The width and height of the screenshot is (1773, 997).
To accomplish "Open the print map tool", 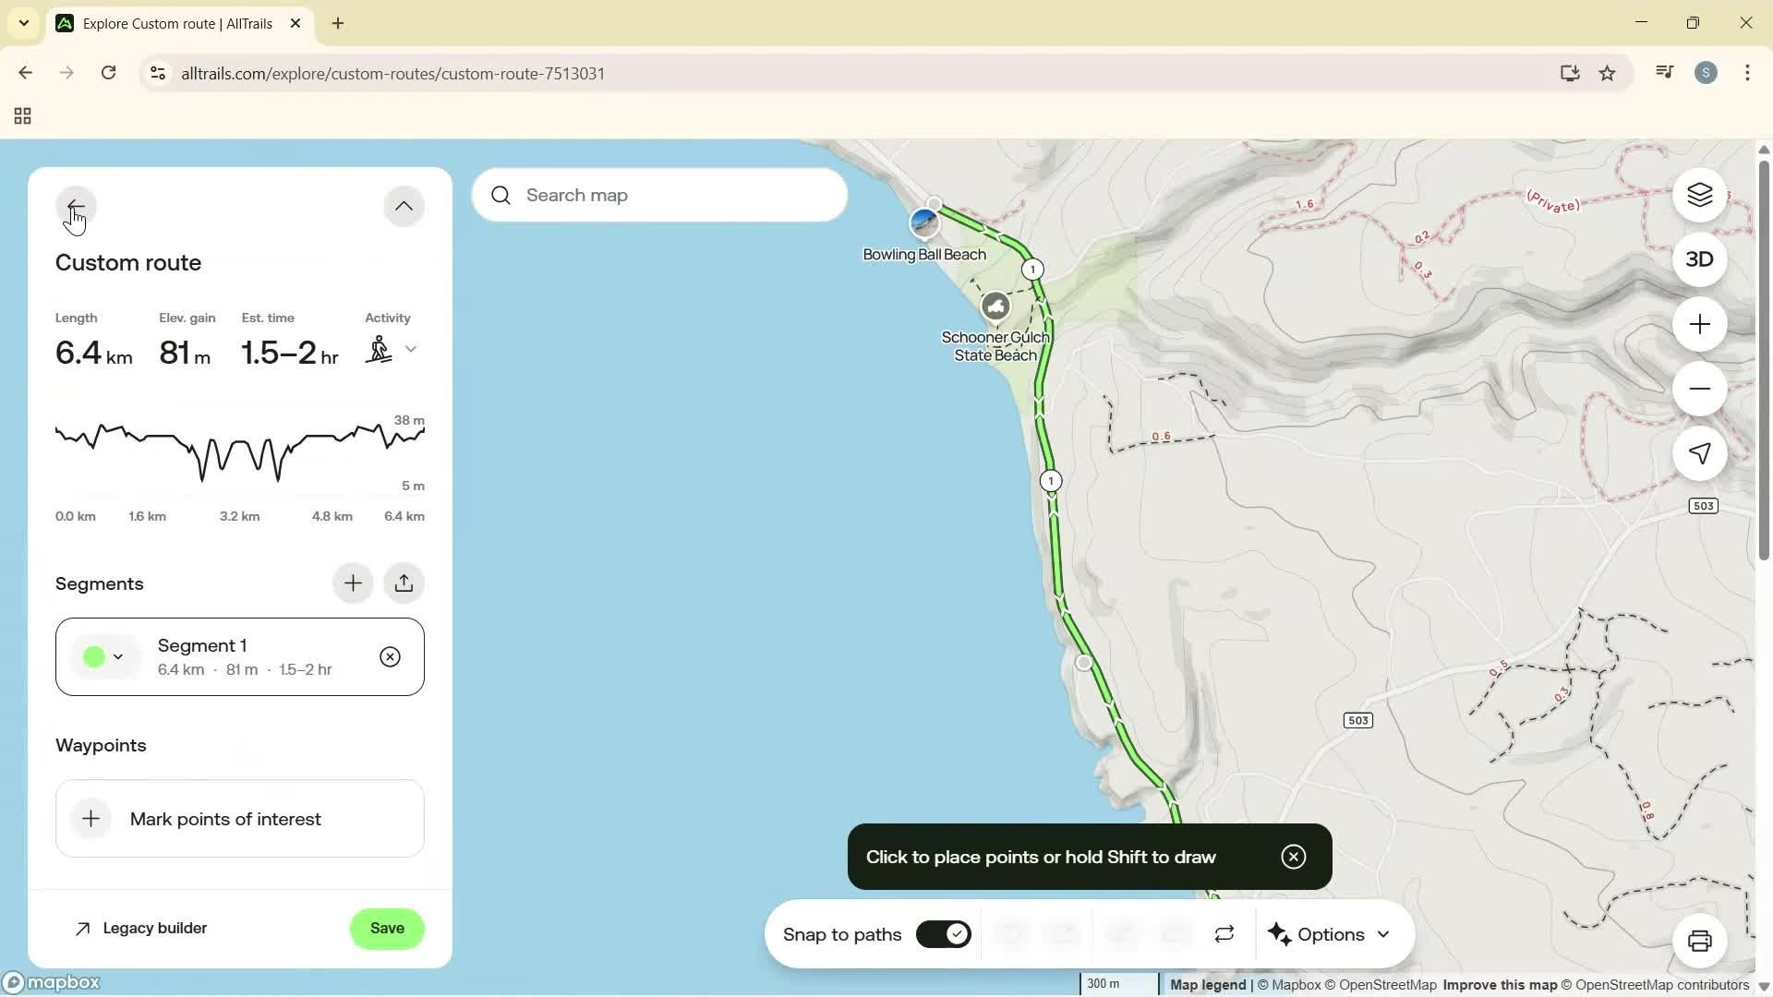I will 1700,941.
